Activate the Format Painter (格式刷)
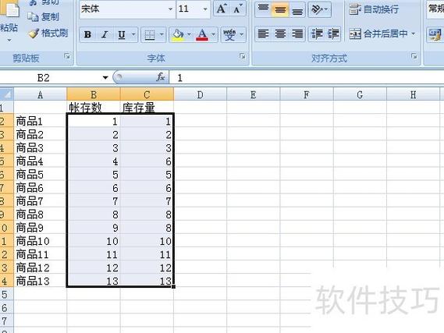Viewport: 444px width, 333px height. 48,34
